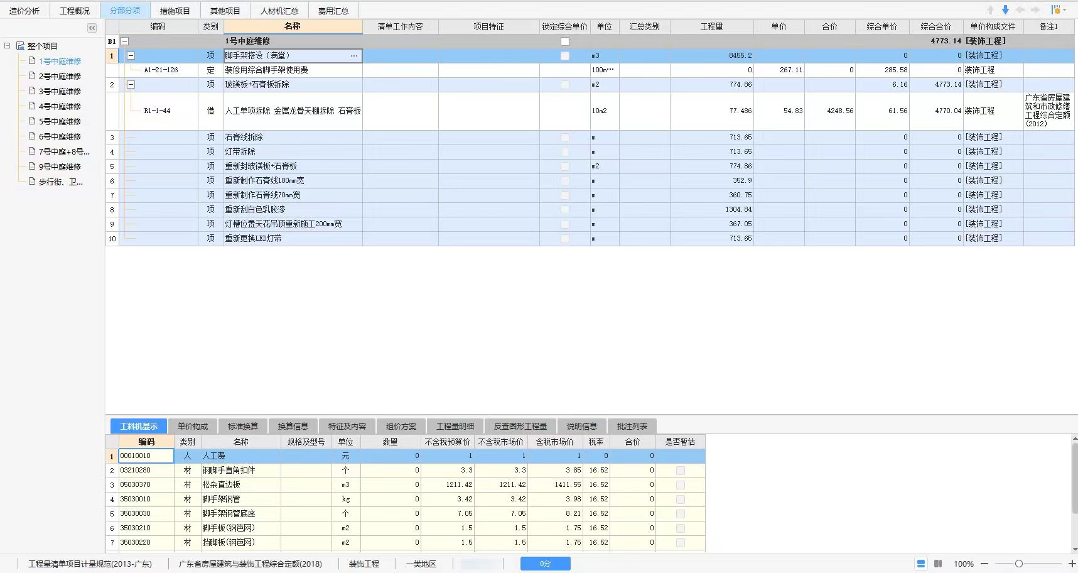Tick the lock checkbox for 石膏线拆除 row
The width and height of the screenshot is (1078, 573).
565,138
